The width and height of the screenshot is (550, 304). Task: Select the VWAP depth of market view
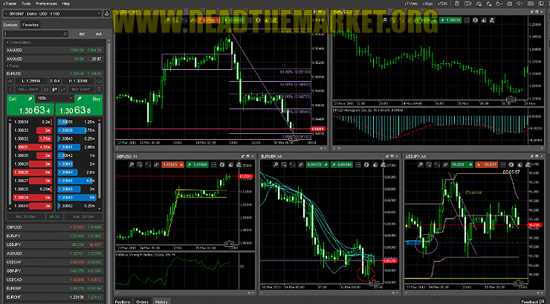point(63,89)
